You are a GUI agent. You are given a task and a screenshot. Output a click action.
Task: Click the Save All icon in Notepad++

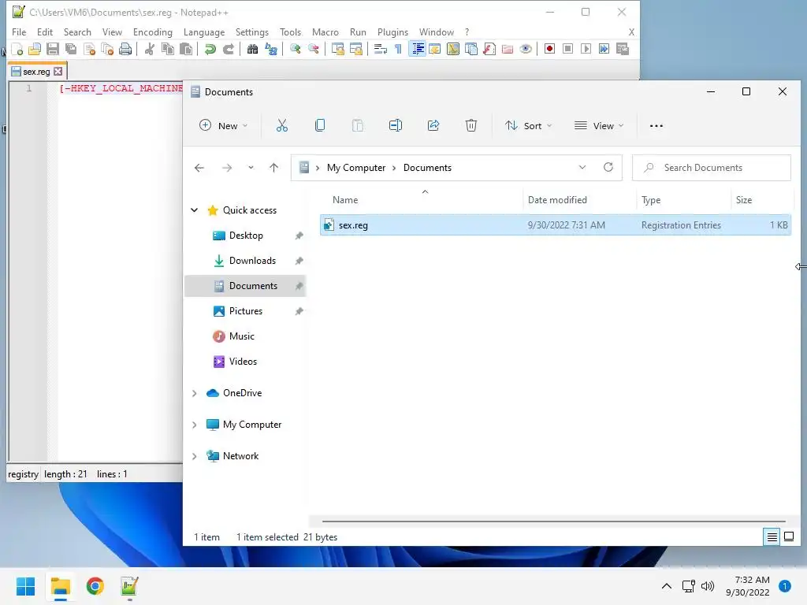click(x=70, y=49)
